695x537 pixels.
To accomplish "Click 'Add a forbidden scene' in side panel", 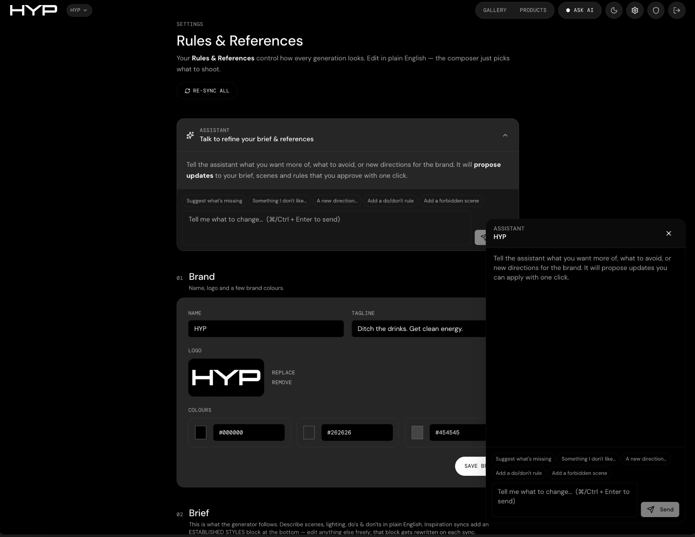I will [x=579, y=473].
